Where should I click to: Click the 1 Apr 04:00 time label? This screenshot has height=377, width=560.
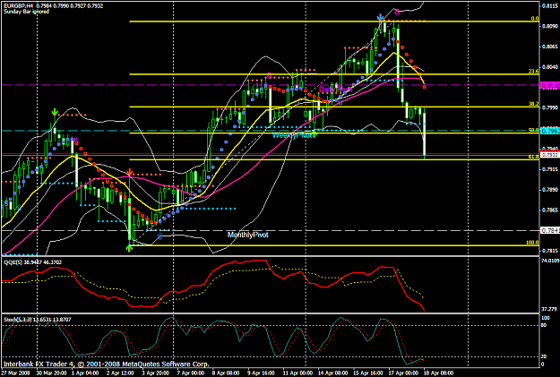(85, 373)
